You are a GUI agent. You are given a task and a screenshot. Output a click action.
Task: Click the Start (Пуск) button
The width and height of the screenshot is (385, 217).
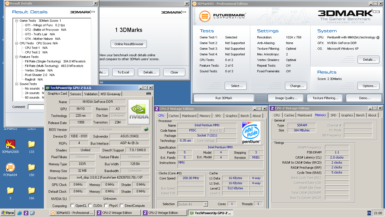[8, 213]
